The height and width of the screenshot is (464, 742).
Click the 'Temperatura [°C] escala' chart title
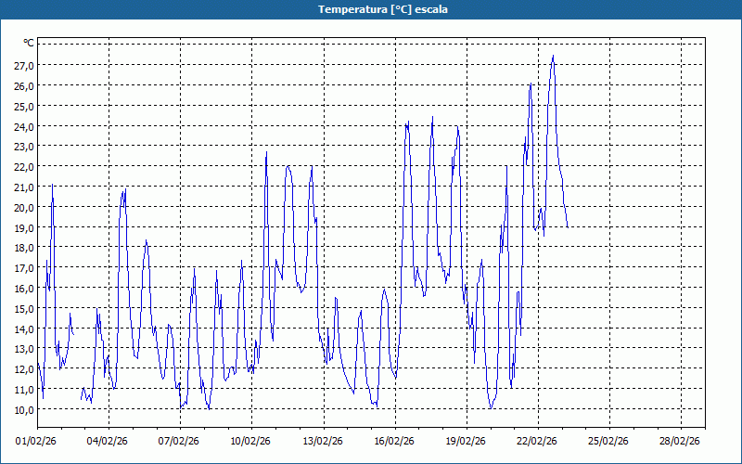[x=371, y=9]
